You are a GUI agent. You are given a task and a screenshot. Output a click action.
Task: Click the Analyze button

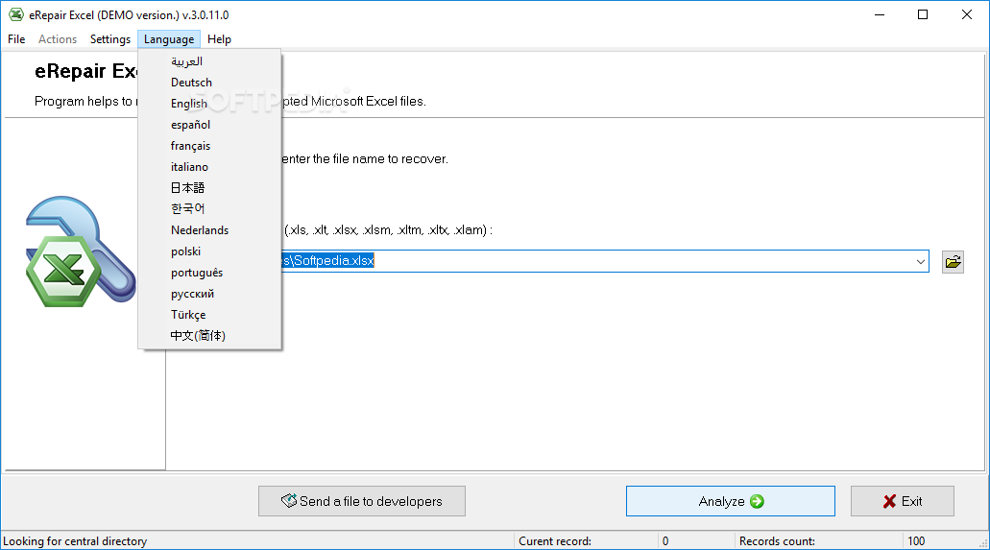(x=731, y=501)
